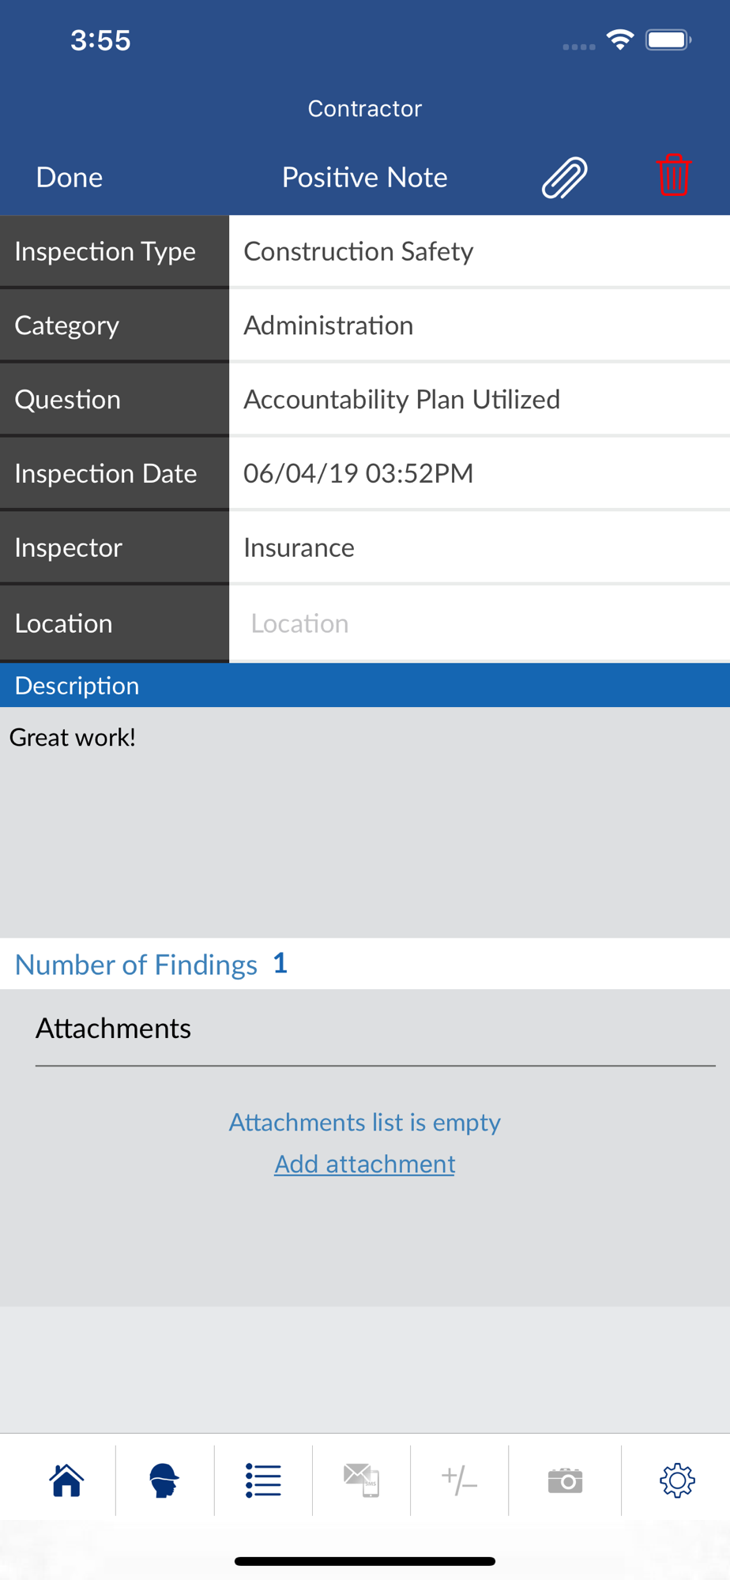Select the Category field Administration
Viewport: 730px width, 1580px height.
point(479,325)
